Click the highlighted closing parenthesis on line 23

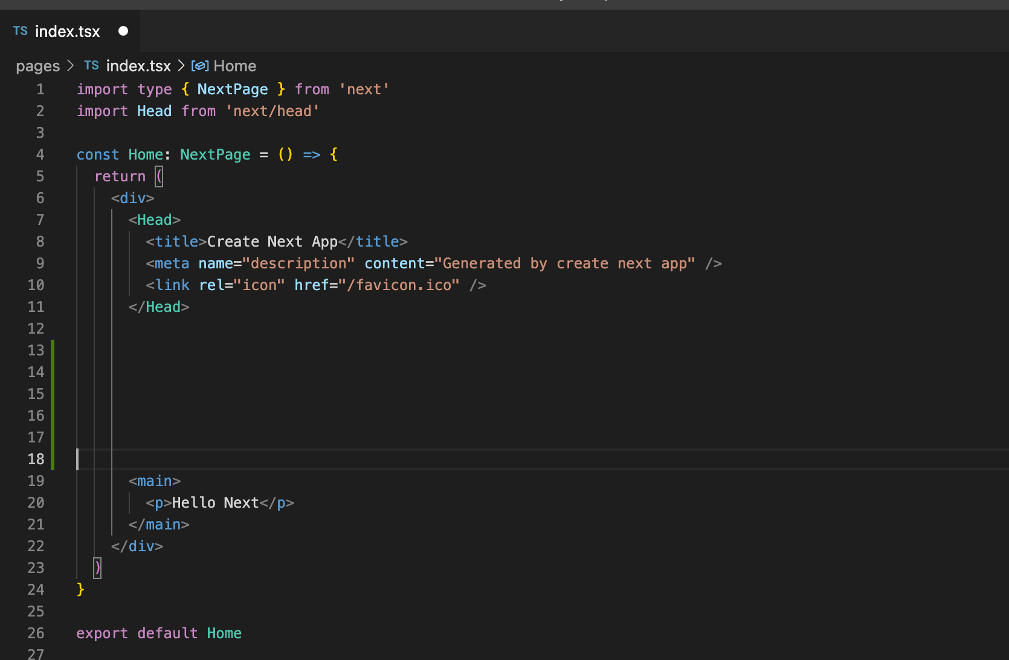pyautogui.click(x=97, y=568)
